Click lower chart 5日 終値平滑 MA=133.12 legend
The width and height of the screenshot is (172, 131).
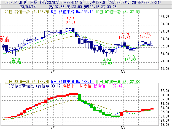pyautogui.click(x=72, y=82)
